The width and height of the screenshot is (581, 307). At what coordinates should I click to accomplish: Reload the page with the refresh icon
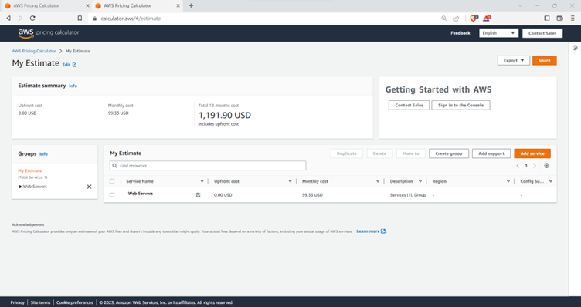pyautogui.click(x=32, y=18)
